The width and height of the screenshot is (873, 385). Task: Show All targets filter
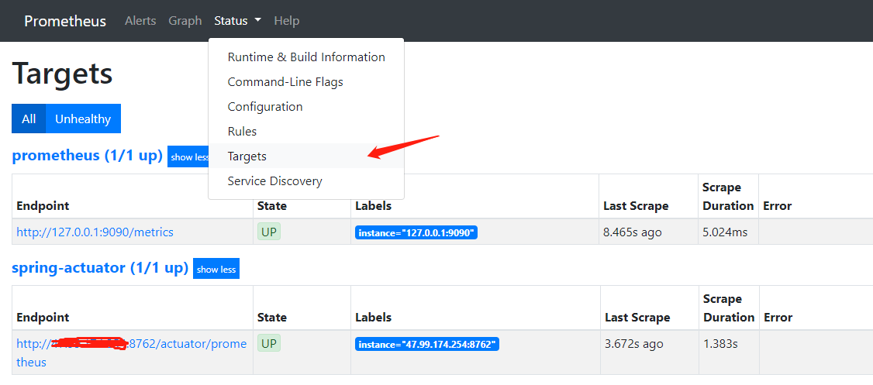(x=29, y=119)
